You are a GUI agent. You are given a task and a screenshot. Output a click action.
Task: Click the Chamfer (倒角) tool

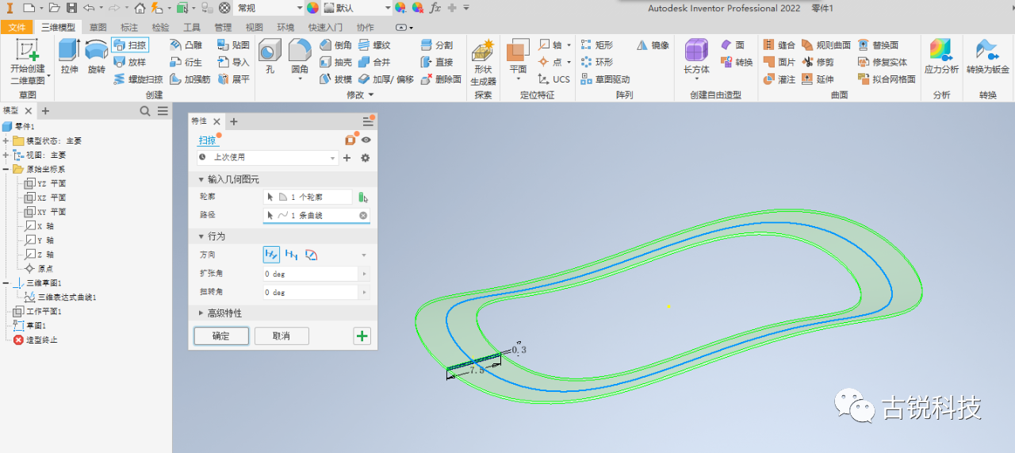(336, 45)
